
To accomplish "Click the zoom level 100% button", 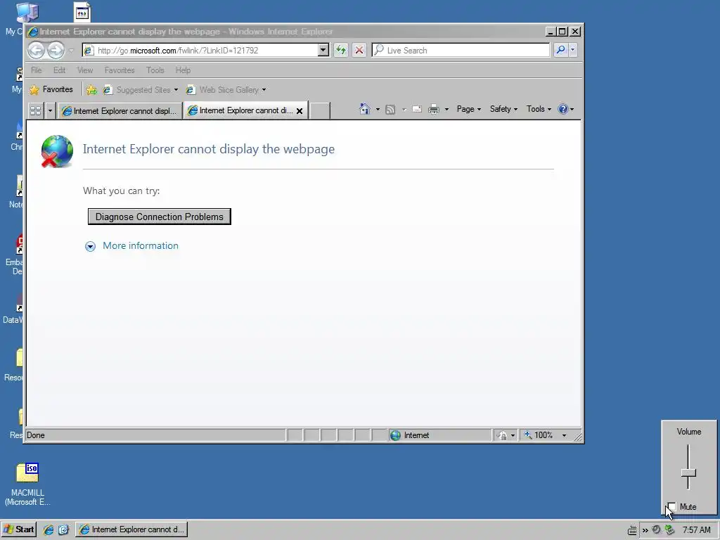I will [539, 435].
